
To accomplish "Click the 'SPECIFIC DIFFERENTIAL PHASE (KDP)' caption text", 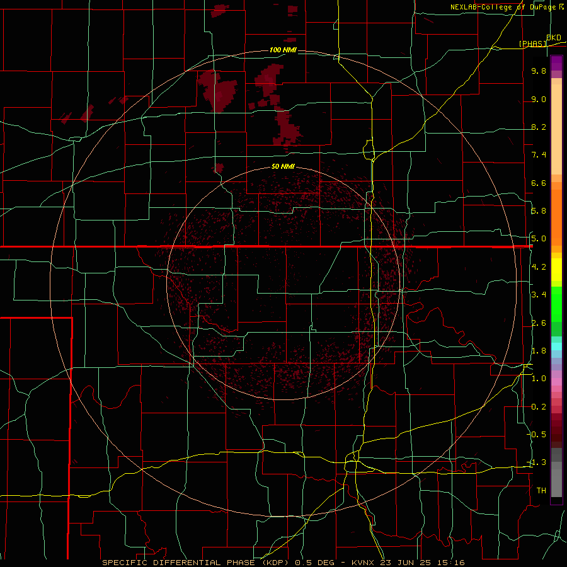I will pyautogui.click(x=195, y=563).
